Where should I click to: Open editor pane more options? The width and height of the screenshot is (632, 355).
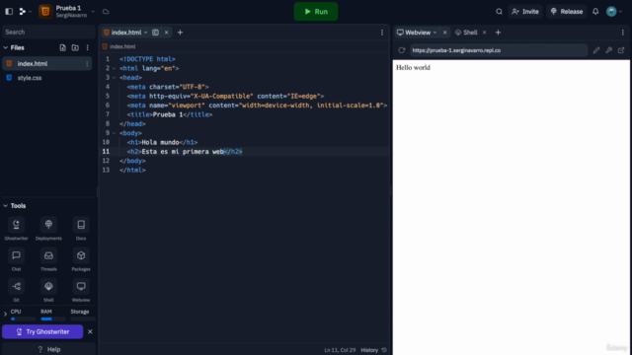click(x=382, y=33)
